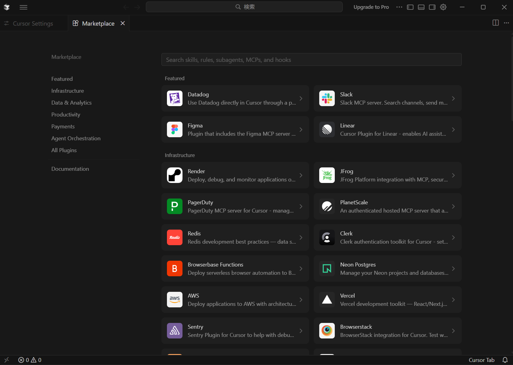Screen dimensions: 513x365
Task: Expand the Linear plugin chevron
Action: pos(453,130)
